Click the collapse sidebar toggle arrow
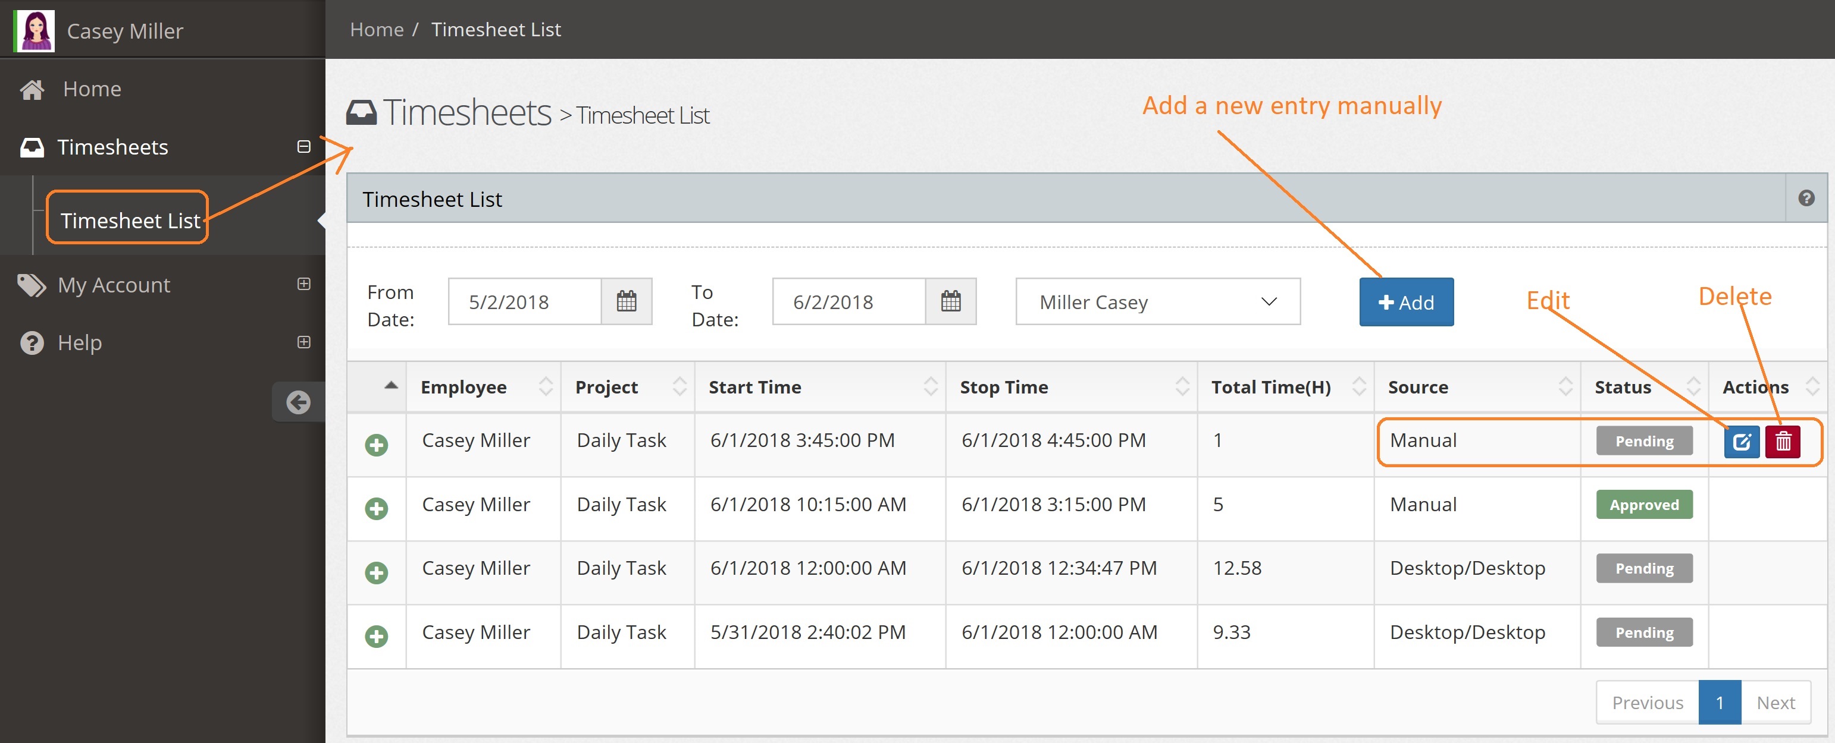 coord(300,402)
